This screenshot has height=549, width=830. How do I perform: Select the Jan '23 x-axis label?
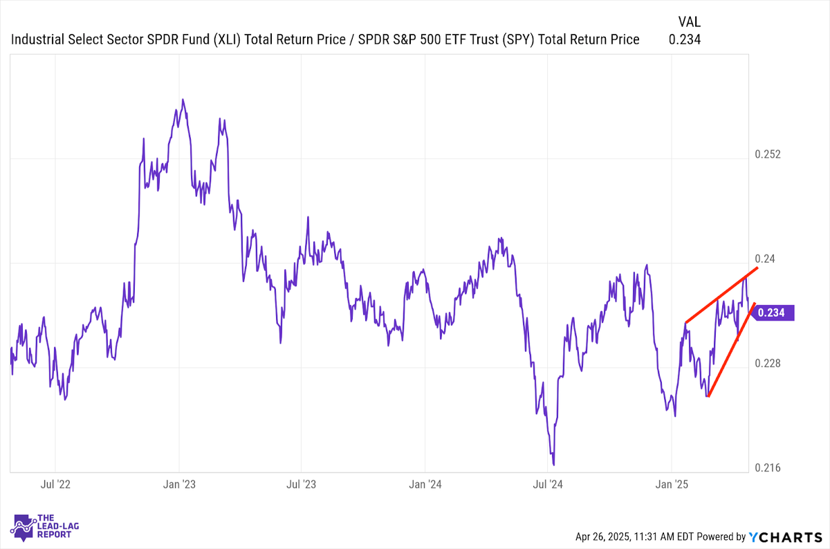(x=179, y=484)
